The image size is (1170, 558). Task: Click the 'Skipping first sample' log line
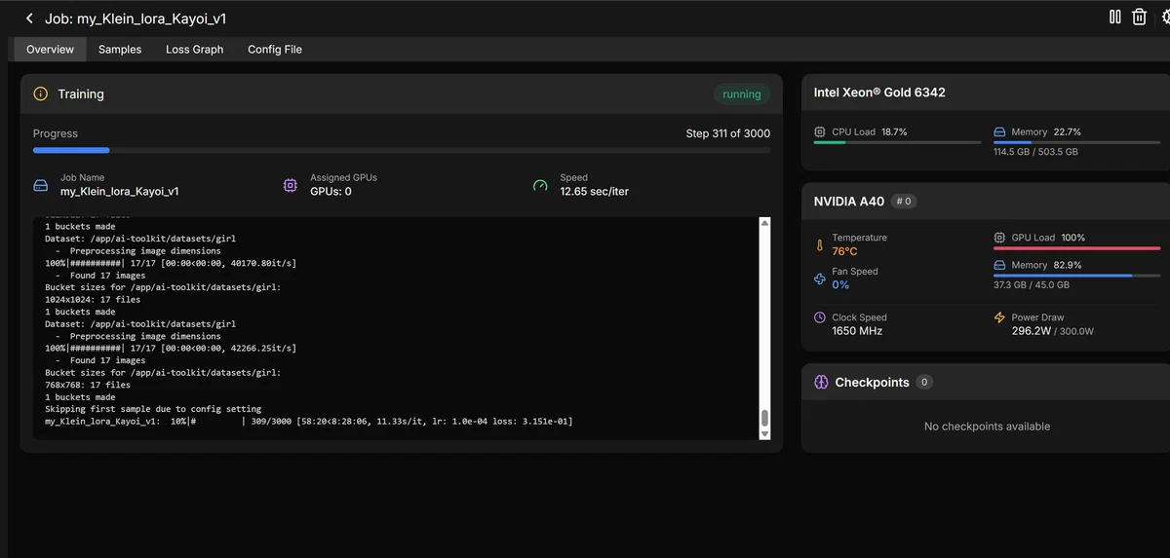tap(153, 409)
